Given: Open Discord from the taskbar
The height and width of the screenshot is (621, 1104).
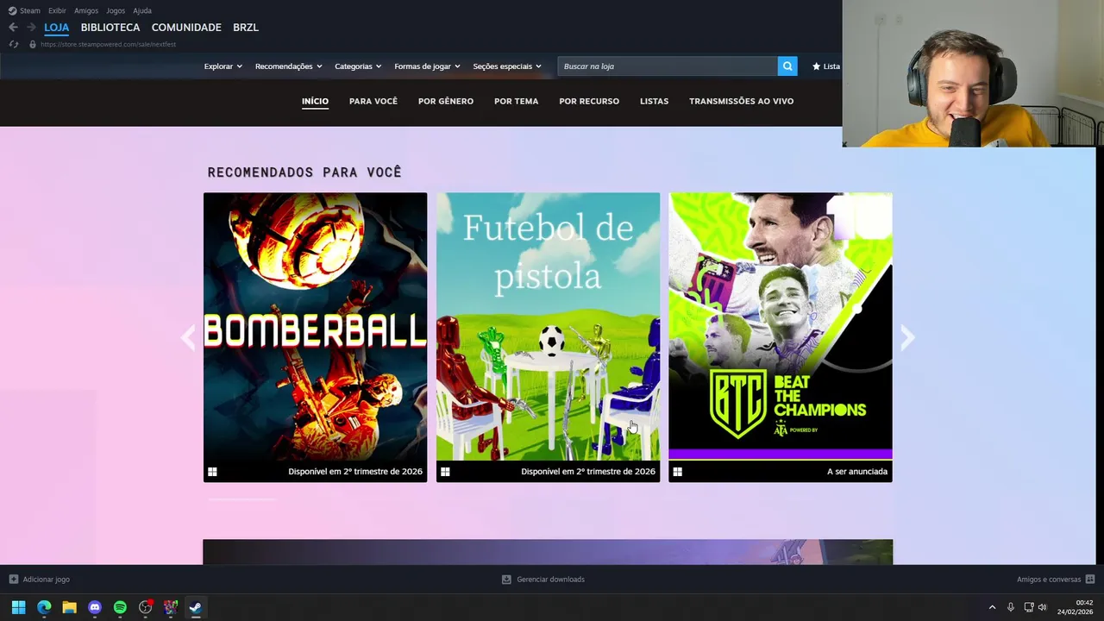Looking at the screenshot, I should point(95,607).
